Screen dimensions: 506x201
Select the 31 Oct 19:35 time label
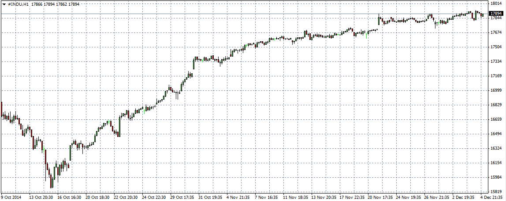(211, 197)
